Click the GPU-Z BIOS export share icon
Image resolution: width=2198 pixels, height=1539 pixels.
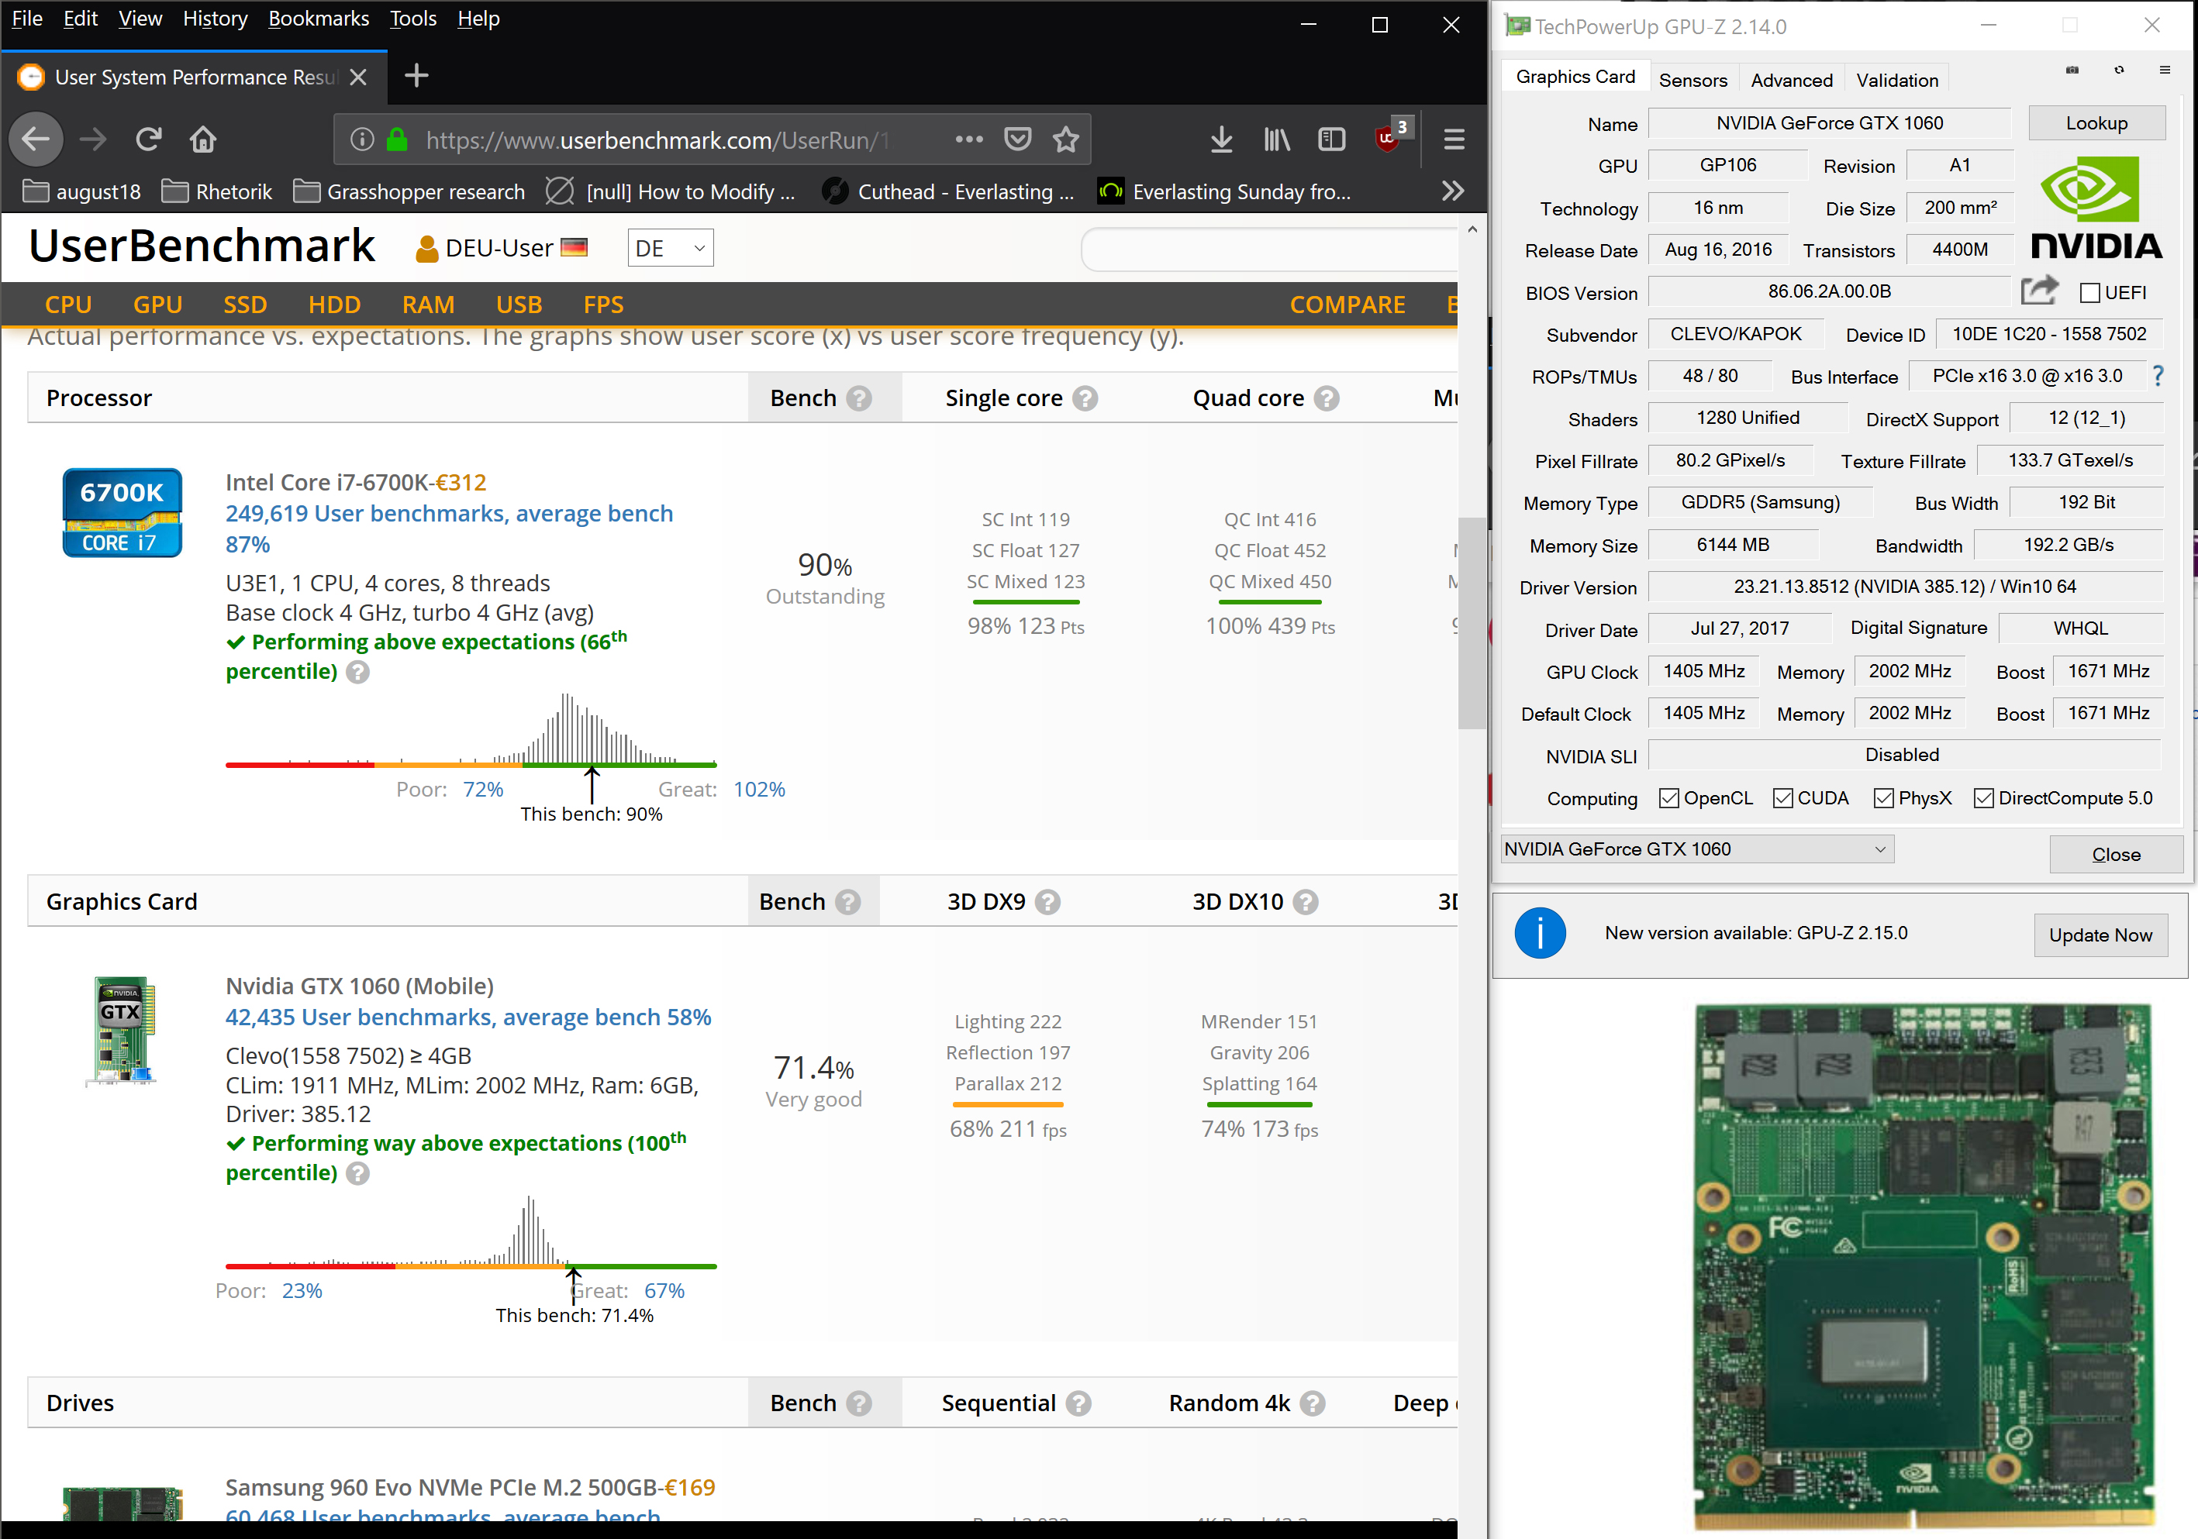pyautogui.click(x=2038, y=291)
